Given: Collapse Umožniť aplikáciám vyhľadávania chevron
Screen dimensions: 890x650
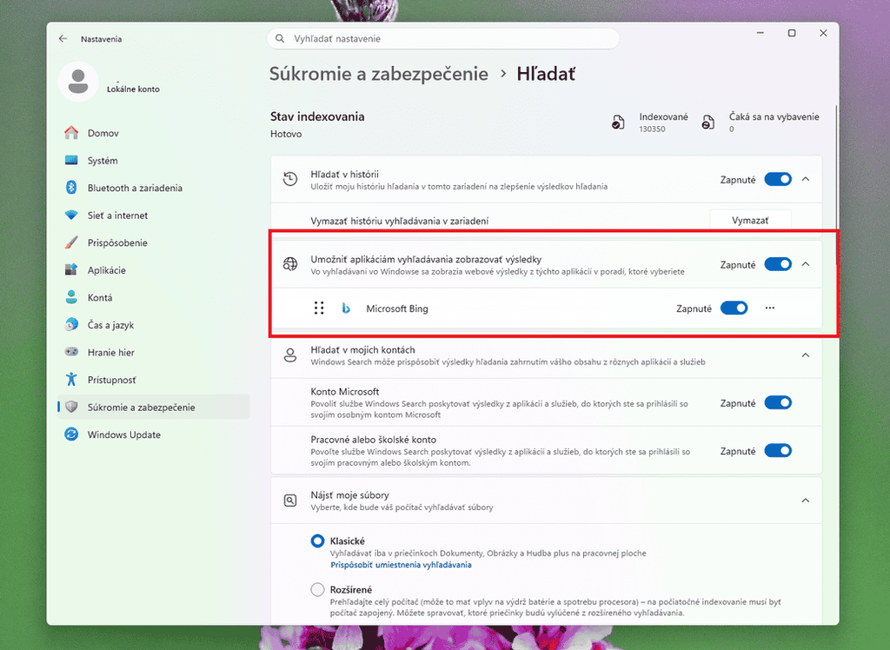Looking at the screenshot, I should 806,264.
